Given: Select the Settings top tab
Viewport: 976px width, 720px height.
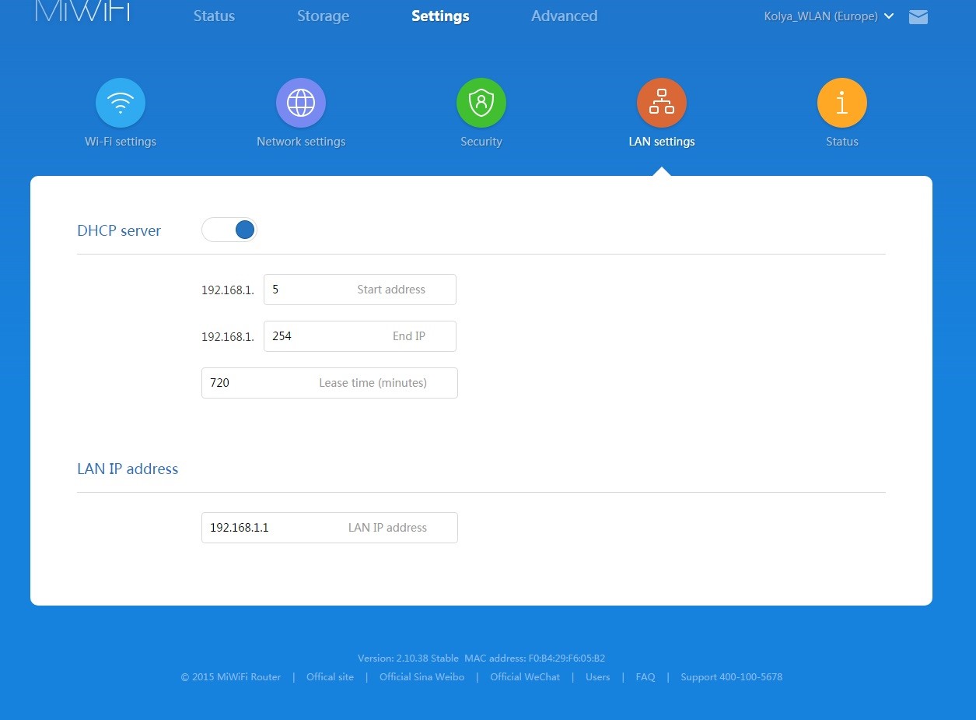Looking at the screenshot, I should [x=440, y=16].
